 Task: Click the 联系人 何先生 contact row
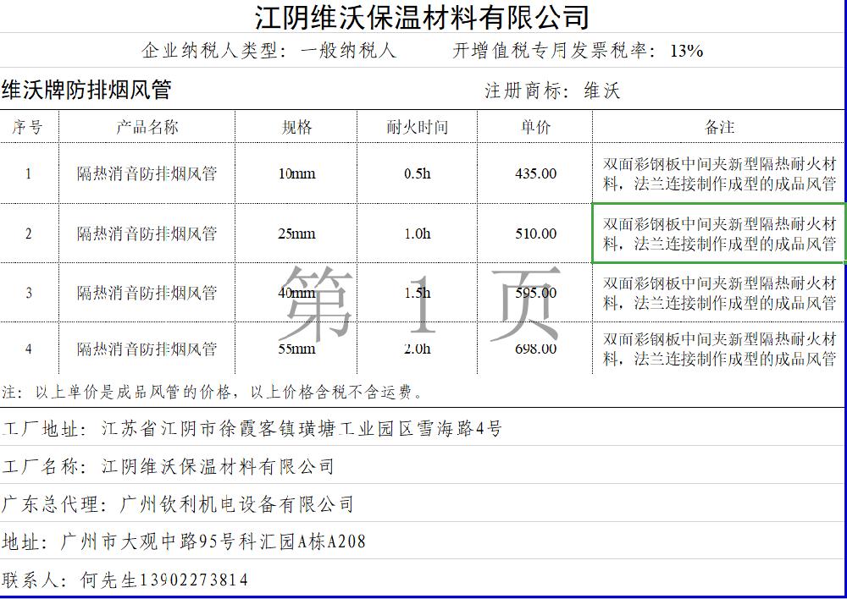pyautogui.click(x=125, y=580)
